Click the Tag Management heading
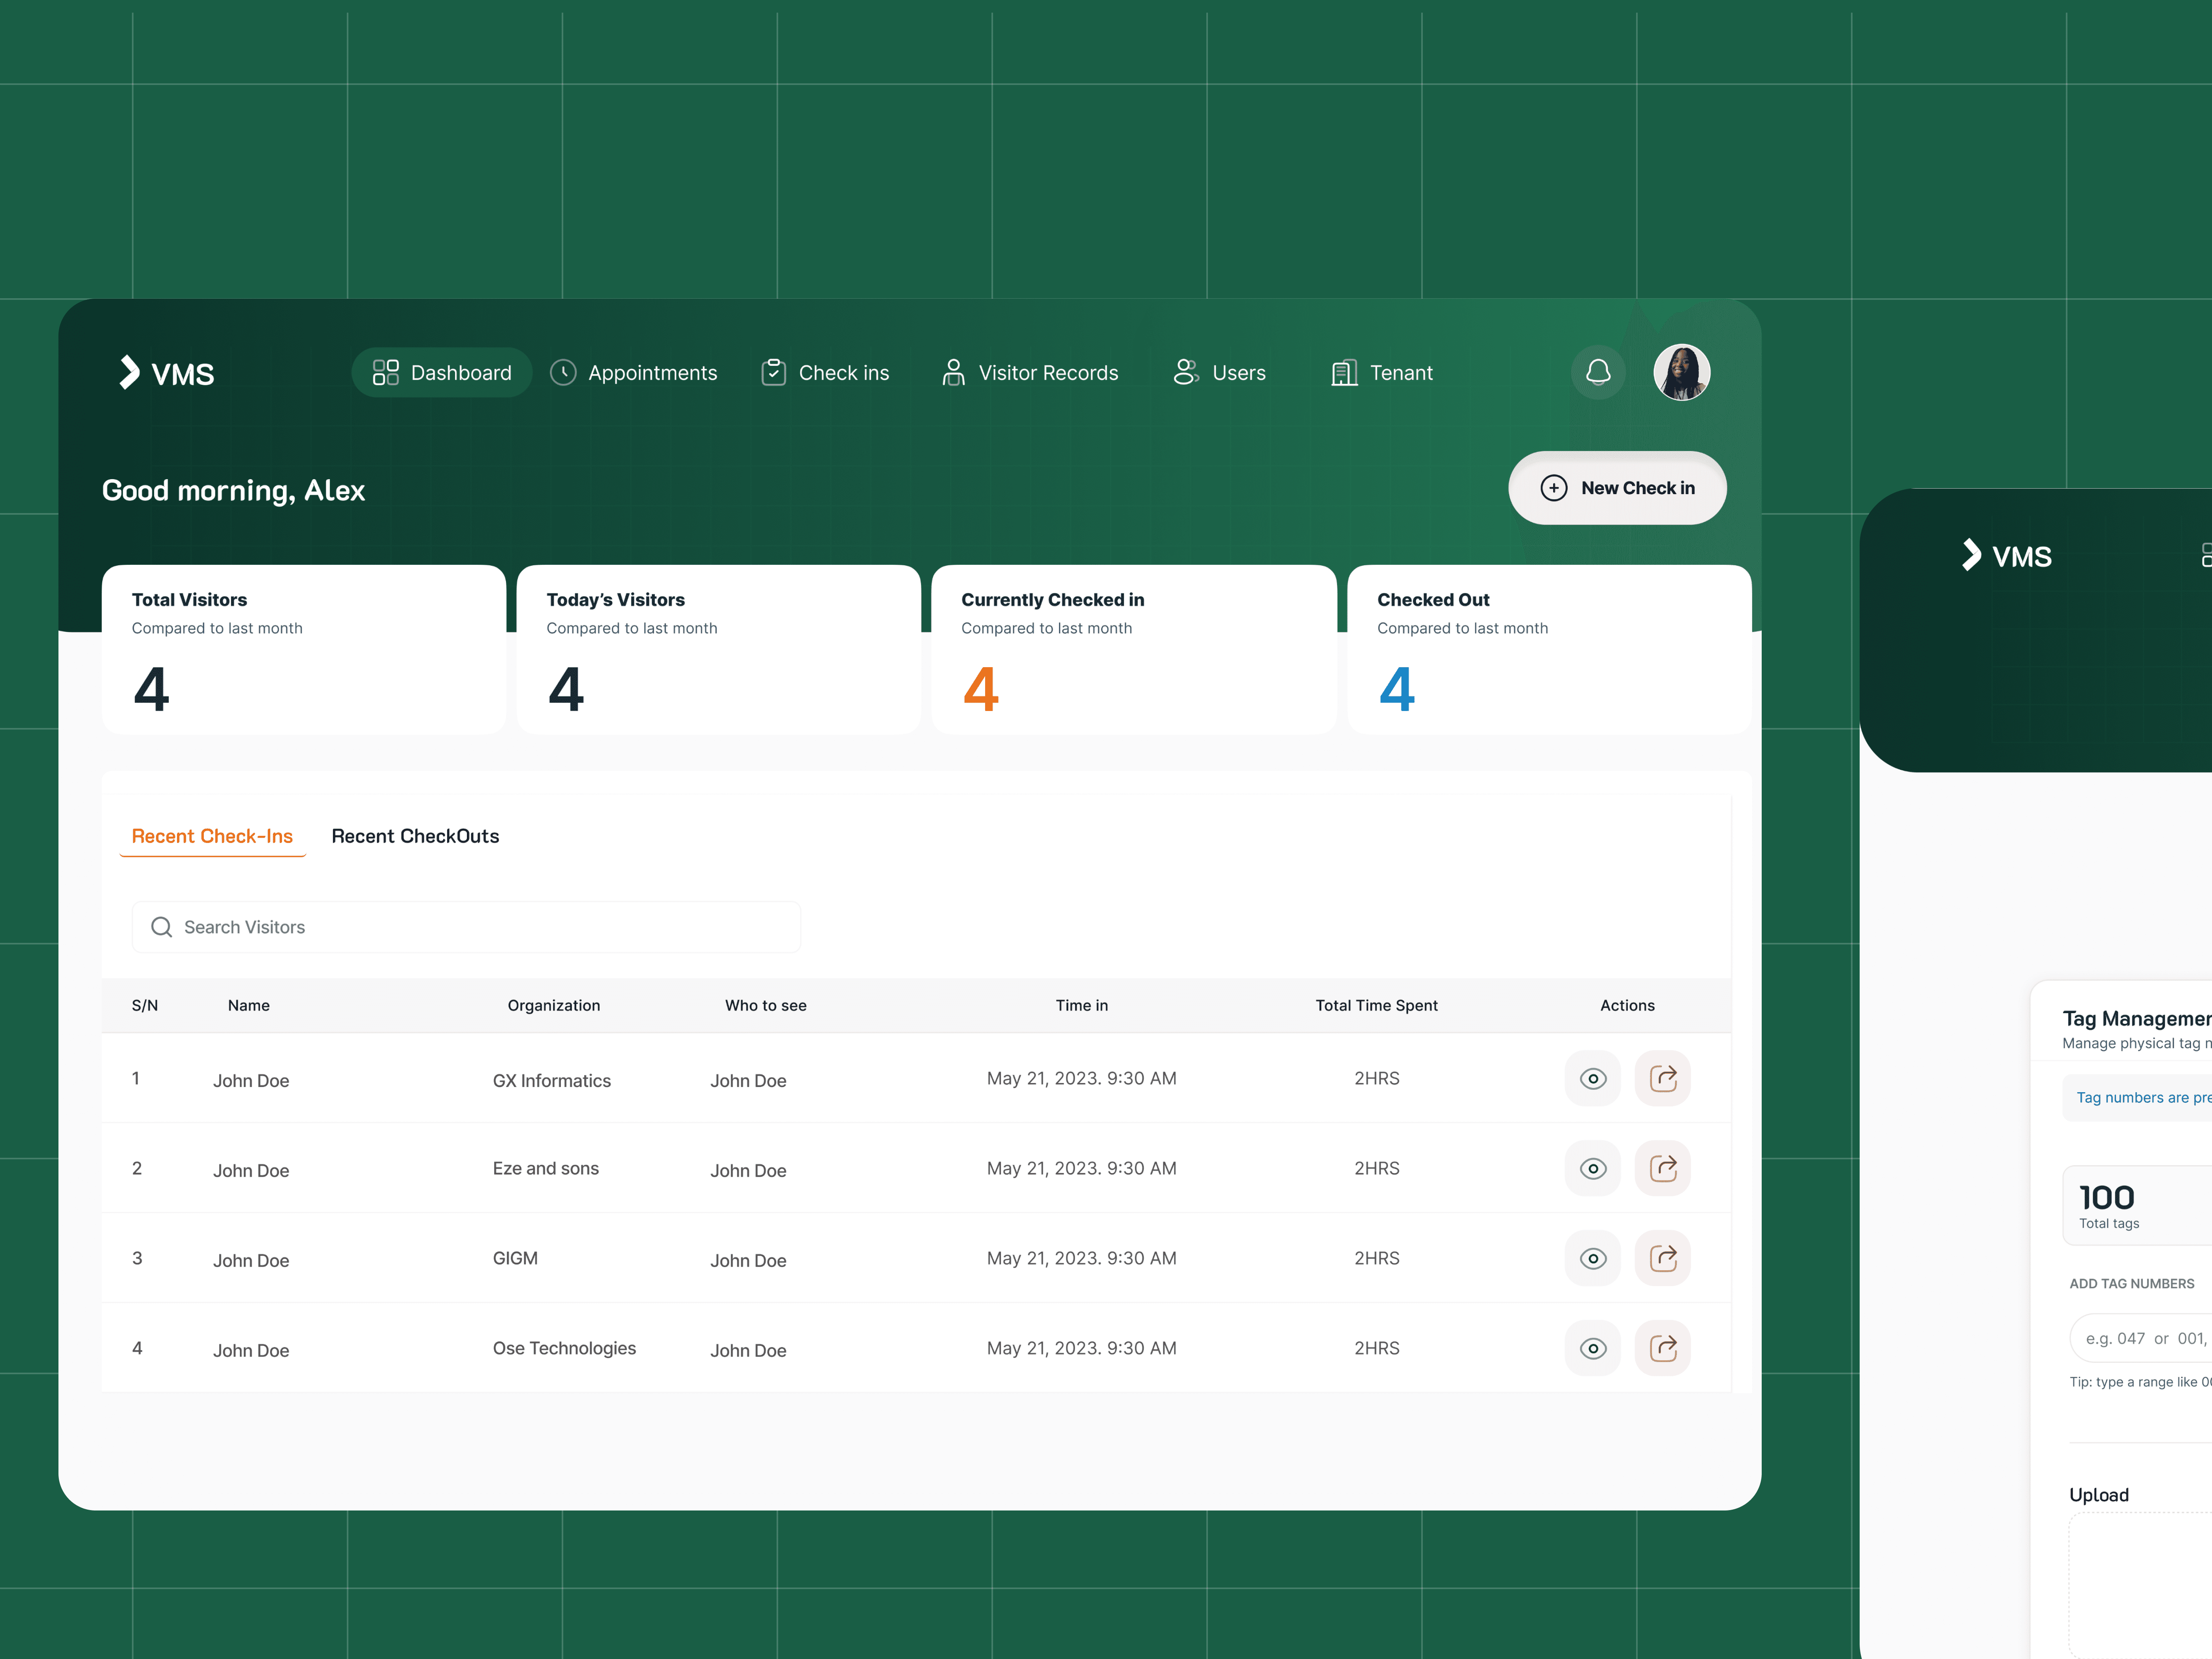 tap(2137, 1019)
